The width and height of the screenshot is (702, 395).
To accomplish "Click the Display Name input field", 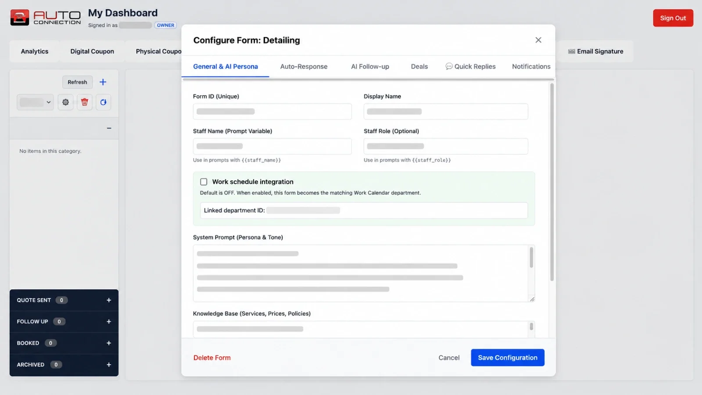I will coord(446,111).
